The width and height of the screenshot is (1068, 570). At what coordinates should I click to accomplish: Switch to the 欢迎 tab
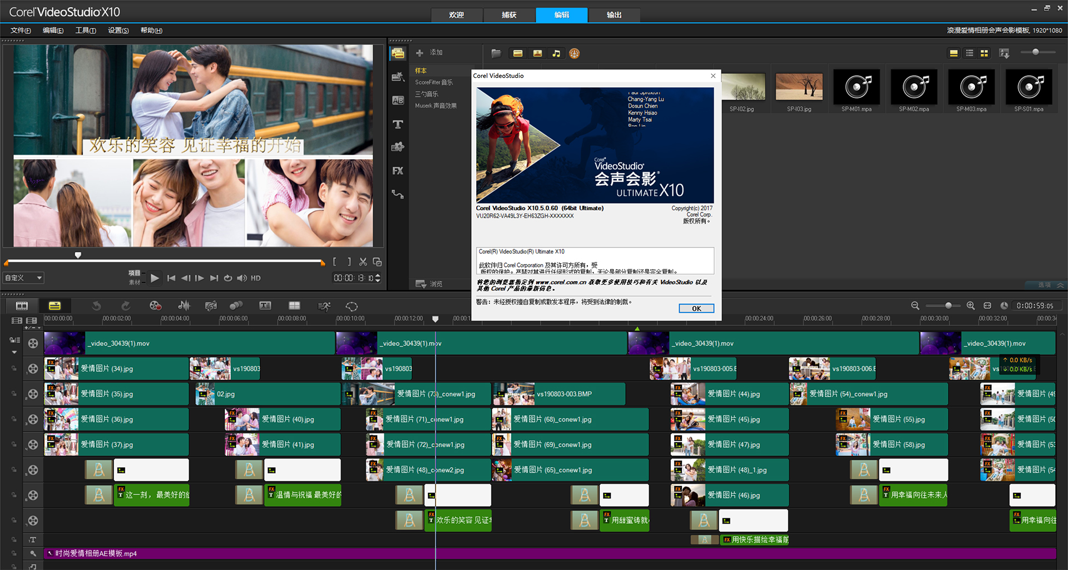pos(457,15)
